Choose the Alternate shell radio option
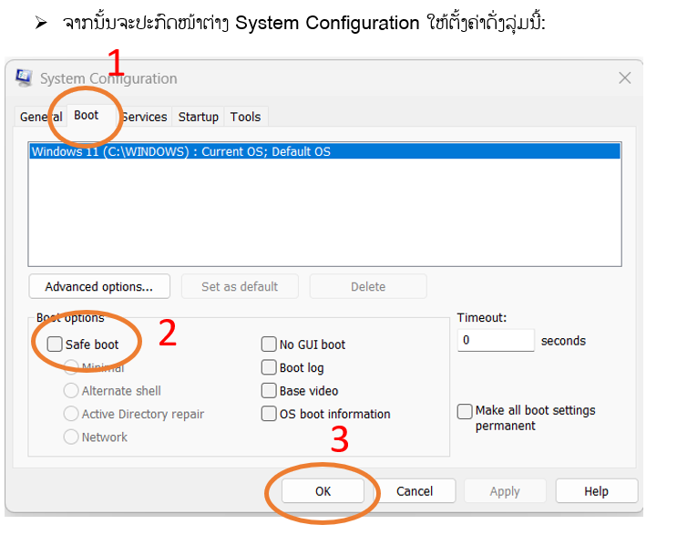The height and width of the screenshot is (535, 677). click(71, 390)
